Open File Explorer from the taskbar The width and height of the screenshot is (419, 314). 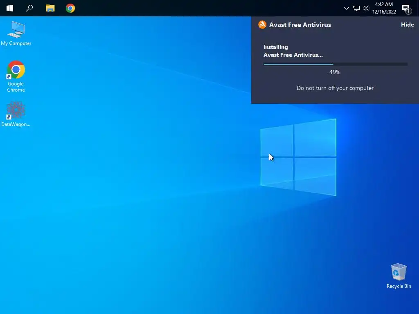[50, 8]
